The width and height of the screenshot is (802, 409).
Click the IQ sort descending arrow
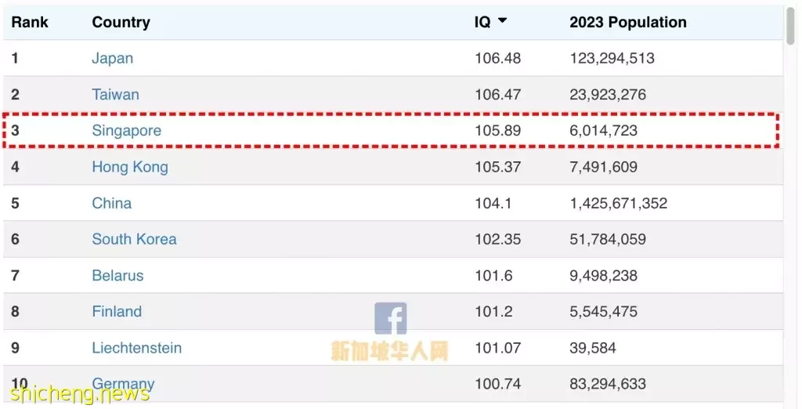[x=502, y=20]
